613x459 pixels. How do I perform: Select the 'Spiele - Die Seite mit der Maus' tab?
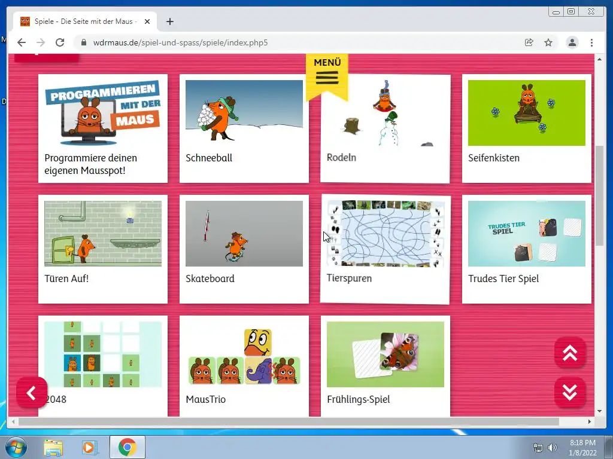pyautogui.click(x=85, y=22)
